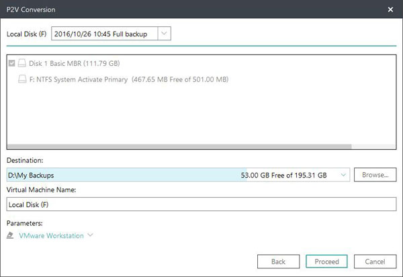Select the 2016/10/26 10:45 Full backup combo box

pyautogui.click(x=111, y=34)
